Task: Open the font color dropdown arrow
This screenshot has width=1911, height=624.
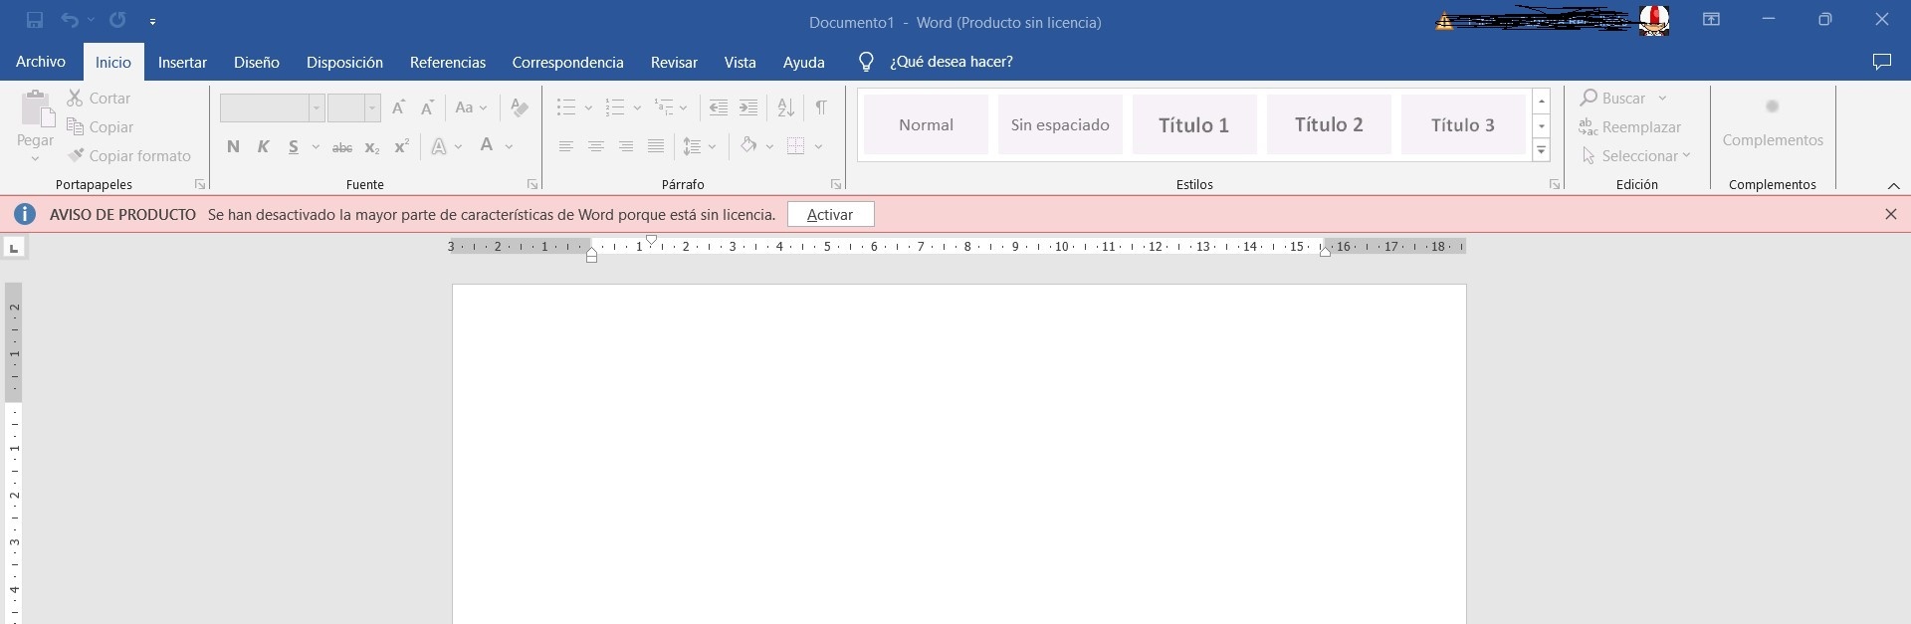Action: 509,146
